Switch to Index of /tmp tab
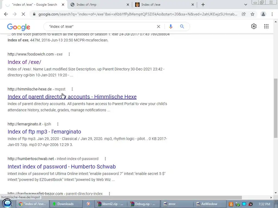The height and width of the screenshot is (208, 278). (99, 5)
